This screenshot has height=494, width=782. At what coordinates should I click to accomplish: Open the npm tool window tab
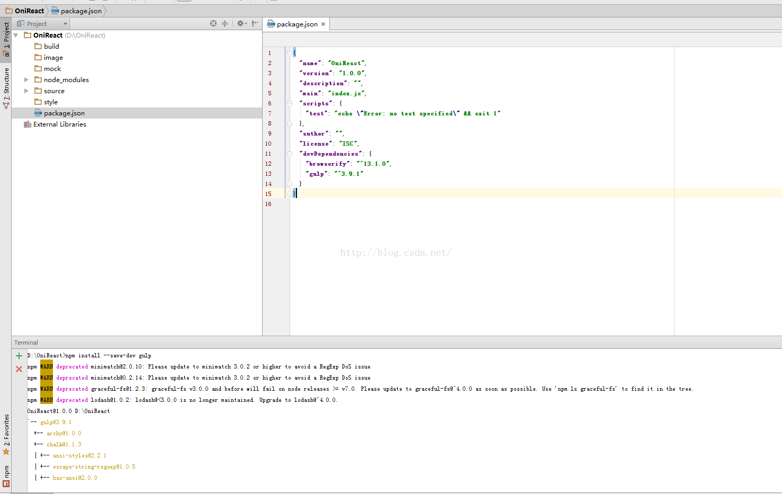(6, 475)
